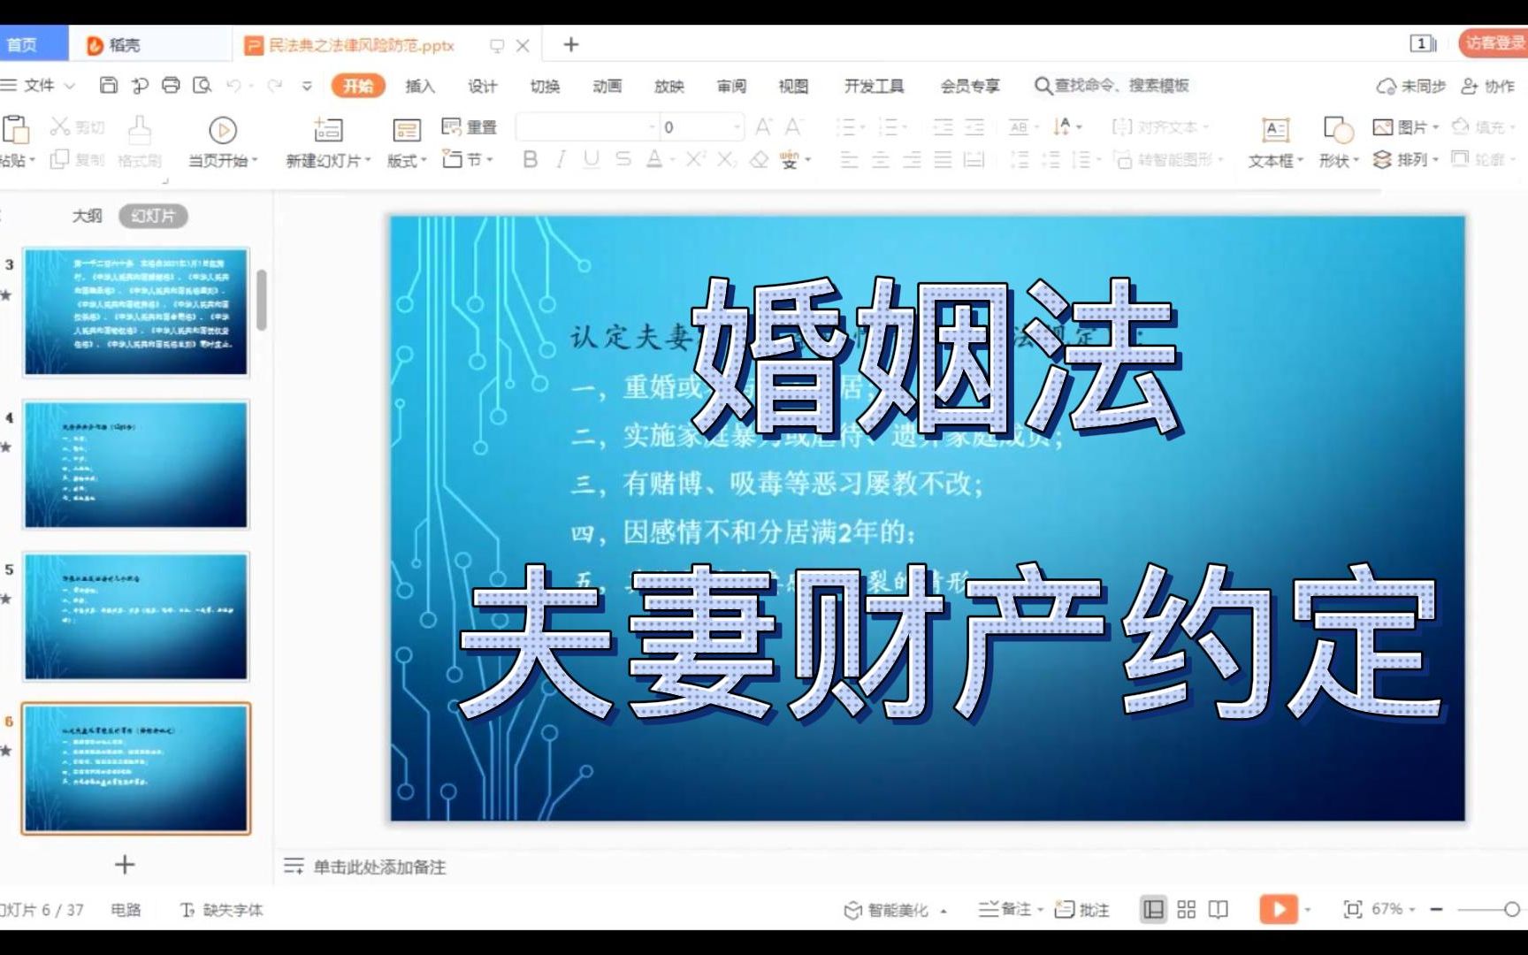Click the Collaborate (协作) button

click(1488, 86)
